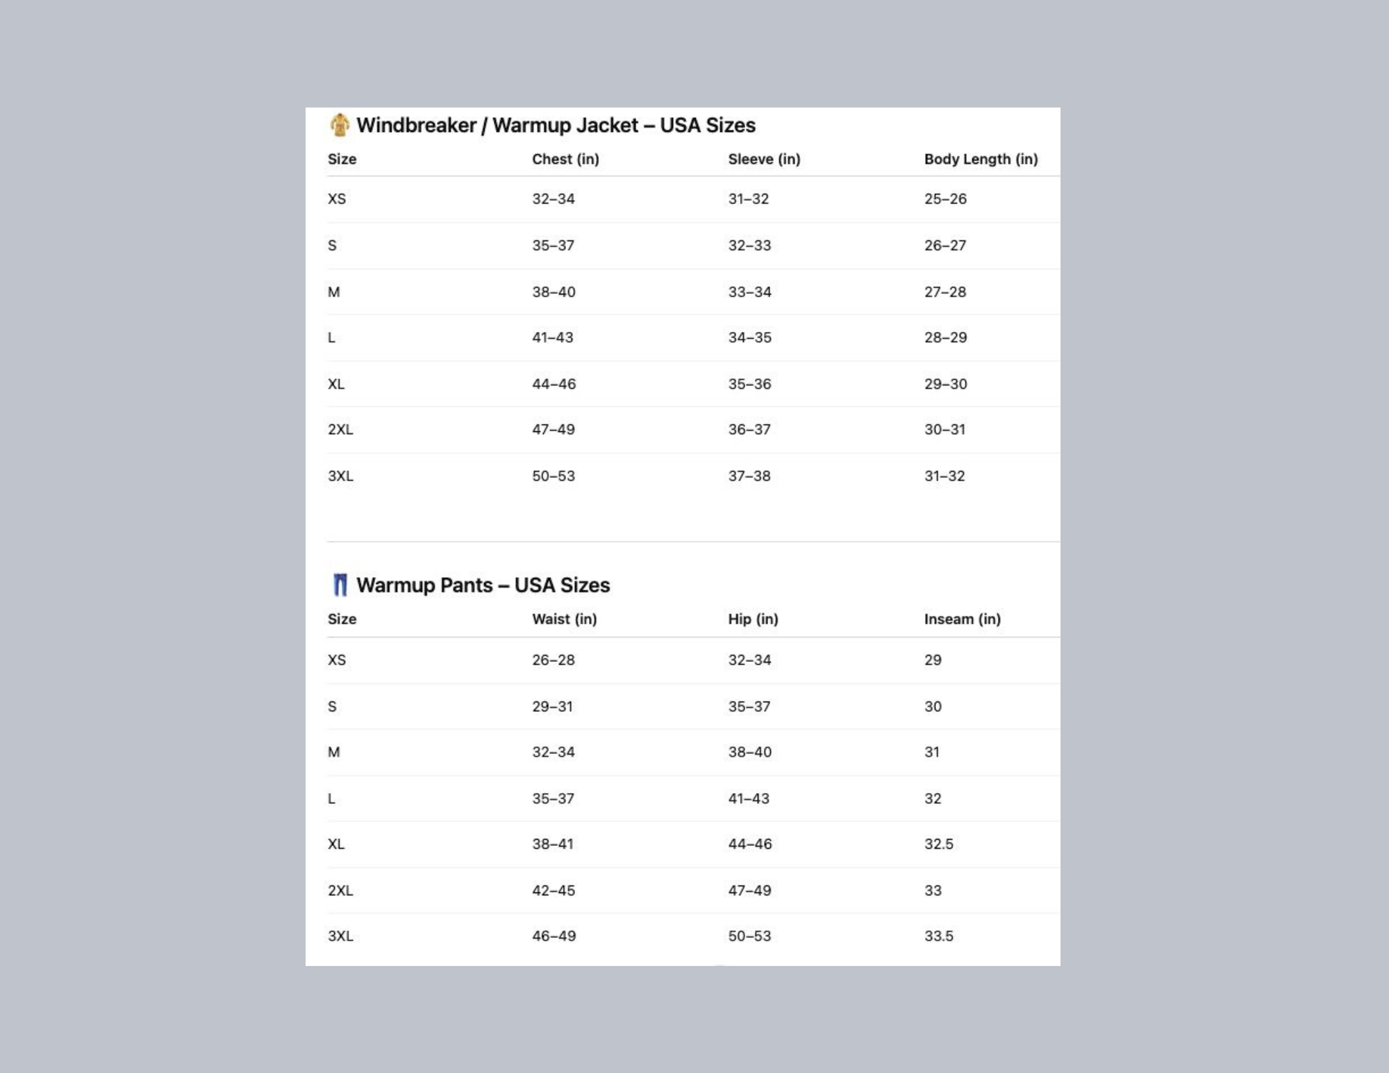This screenshot has height=1073, width=1389.
Task: Click the pants icon beside Warmup Pants
Action: (340, 585)
